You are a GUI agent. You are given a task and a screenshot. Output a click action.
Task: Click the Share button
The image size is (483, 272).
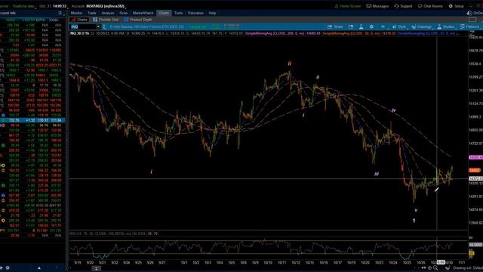point(335,27)
